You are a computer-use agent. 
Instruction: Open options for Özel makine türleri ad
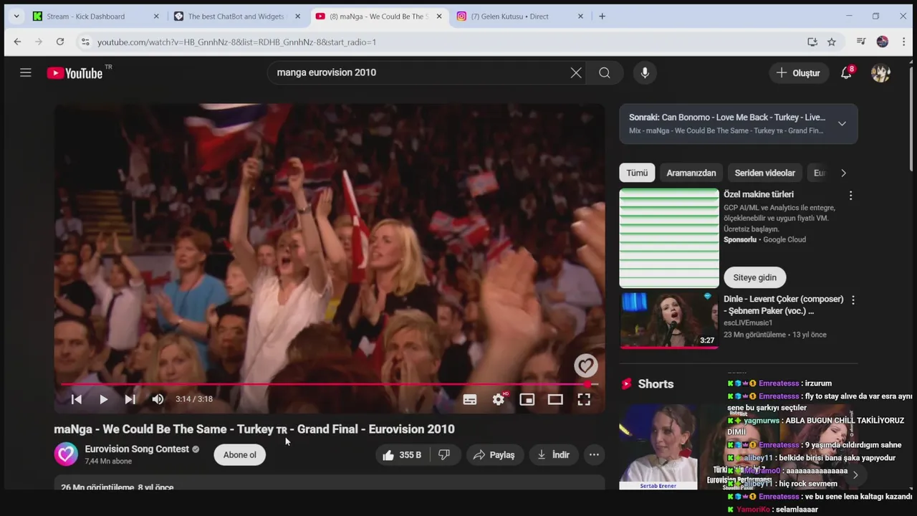click(850, 195)
